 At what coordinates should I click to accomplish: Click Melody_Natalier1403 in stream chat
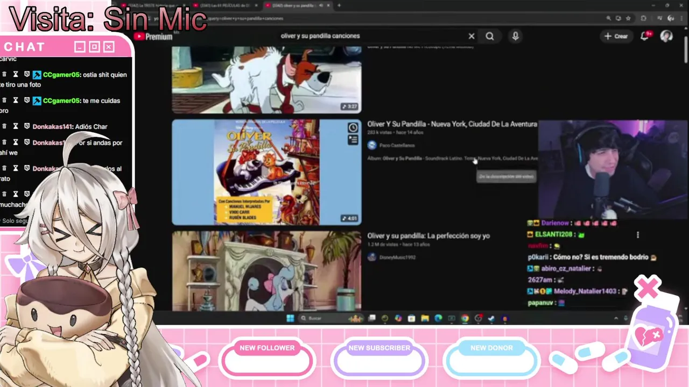point(585,291)
